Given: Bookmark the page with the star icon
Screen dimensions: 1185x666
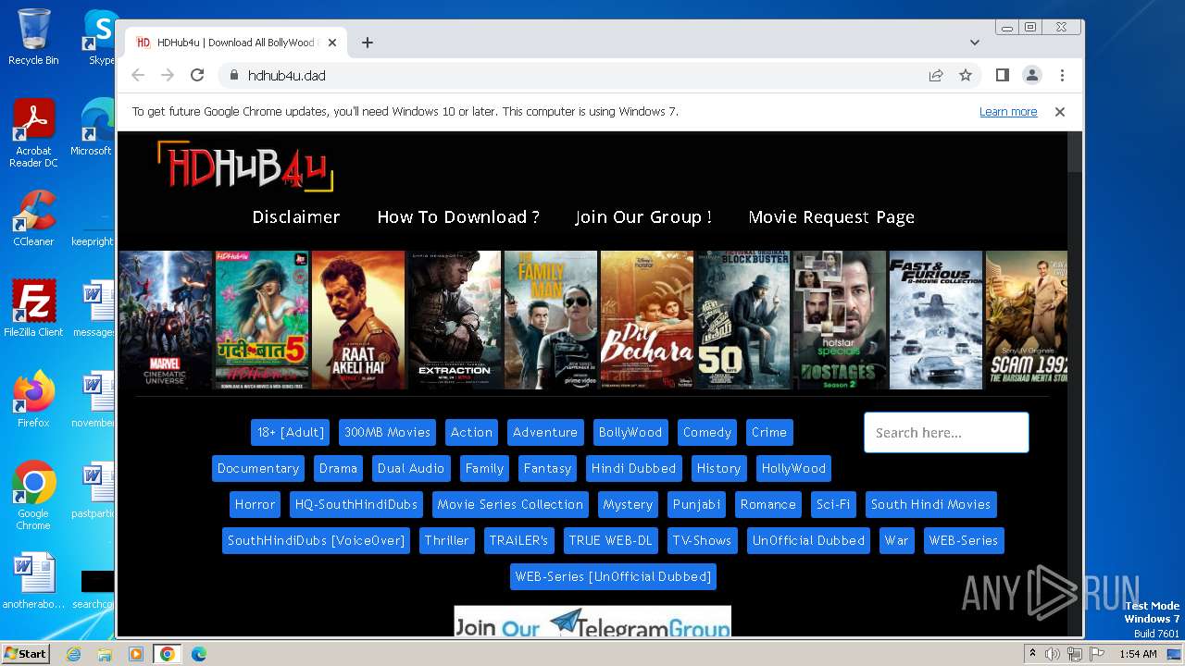Looking at the screenshot, I should click(966, 75).
